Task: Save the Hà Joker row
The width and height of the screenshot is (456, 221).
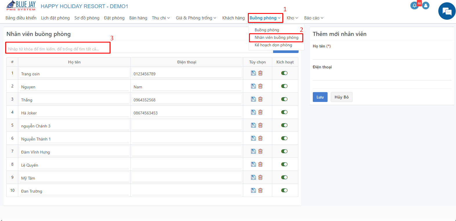Action: [253, 112]
